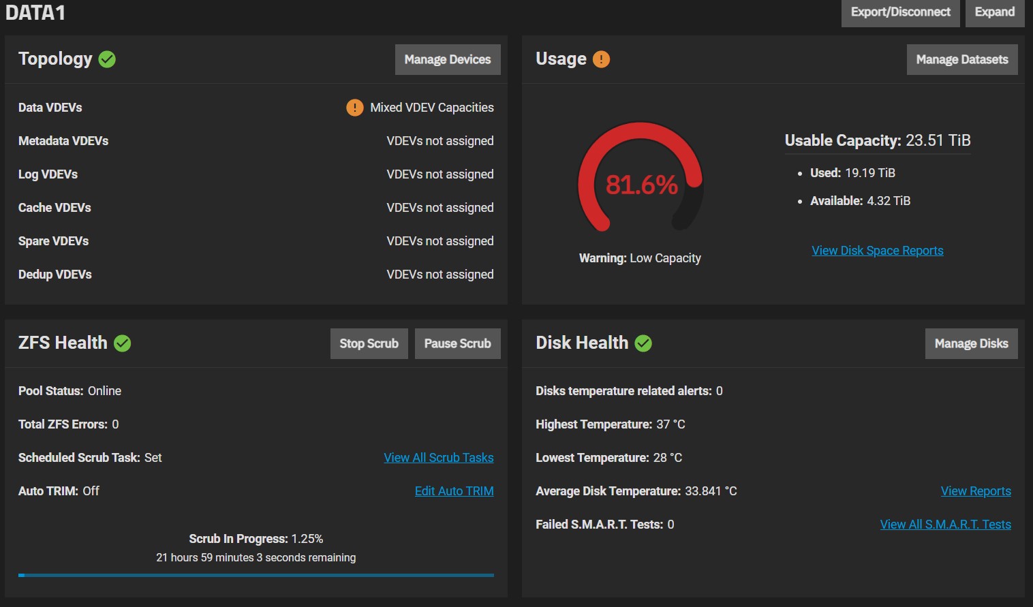Click the green ZFS Health check icon
The width and height of the screenshot is (1033, 607).
[x=123, y=343]
